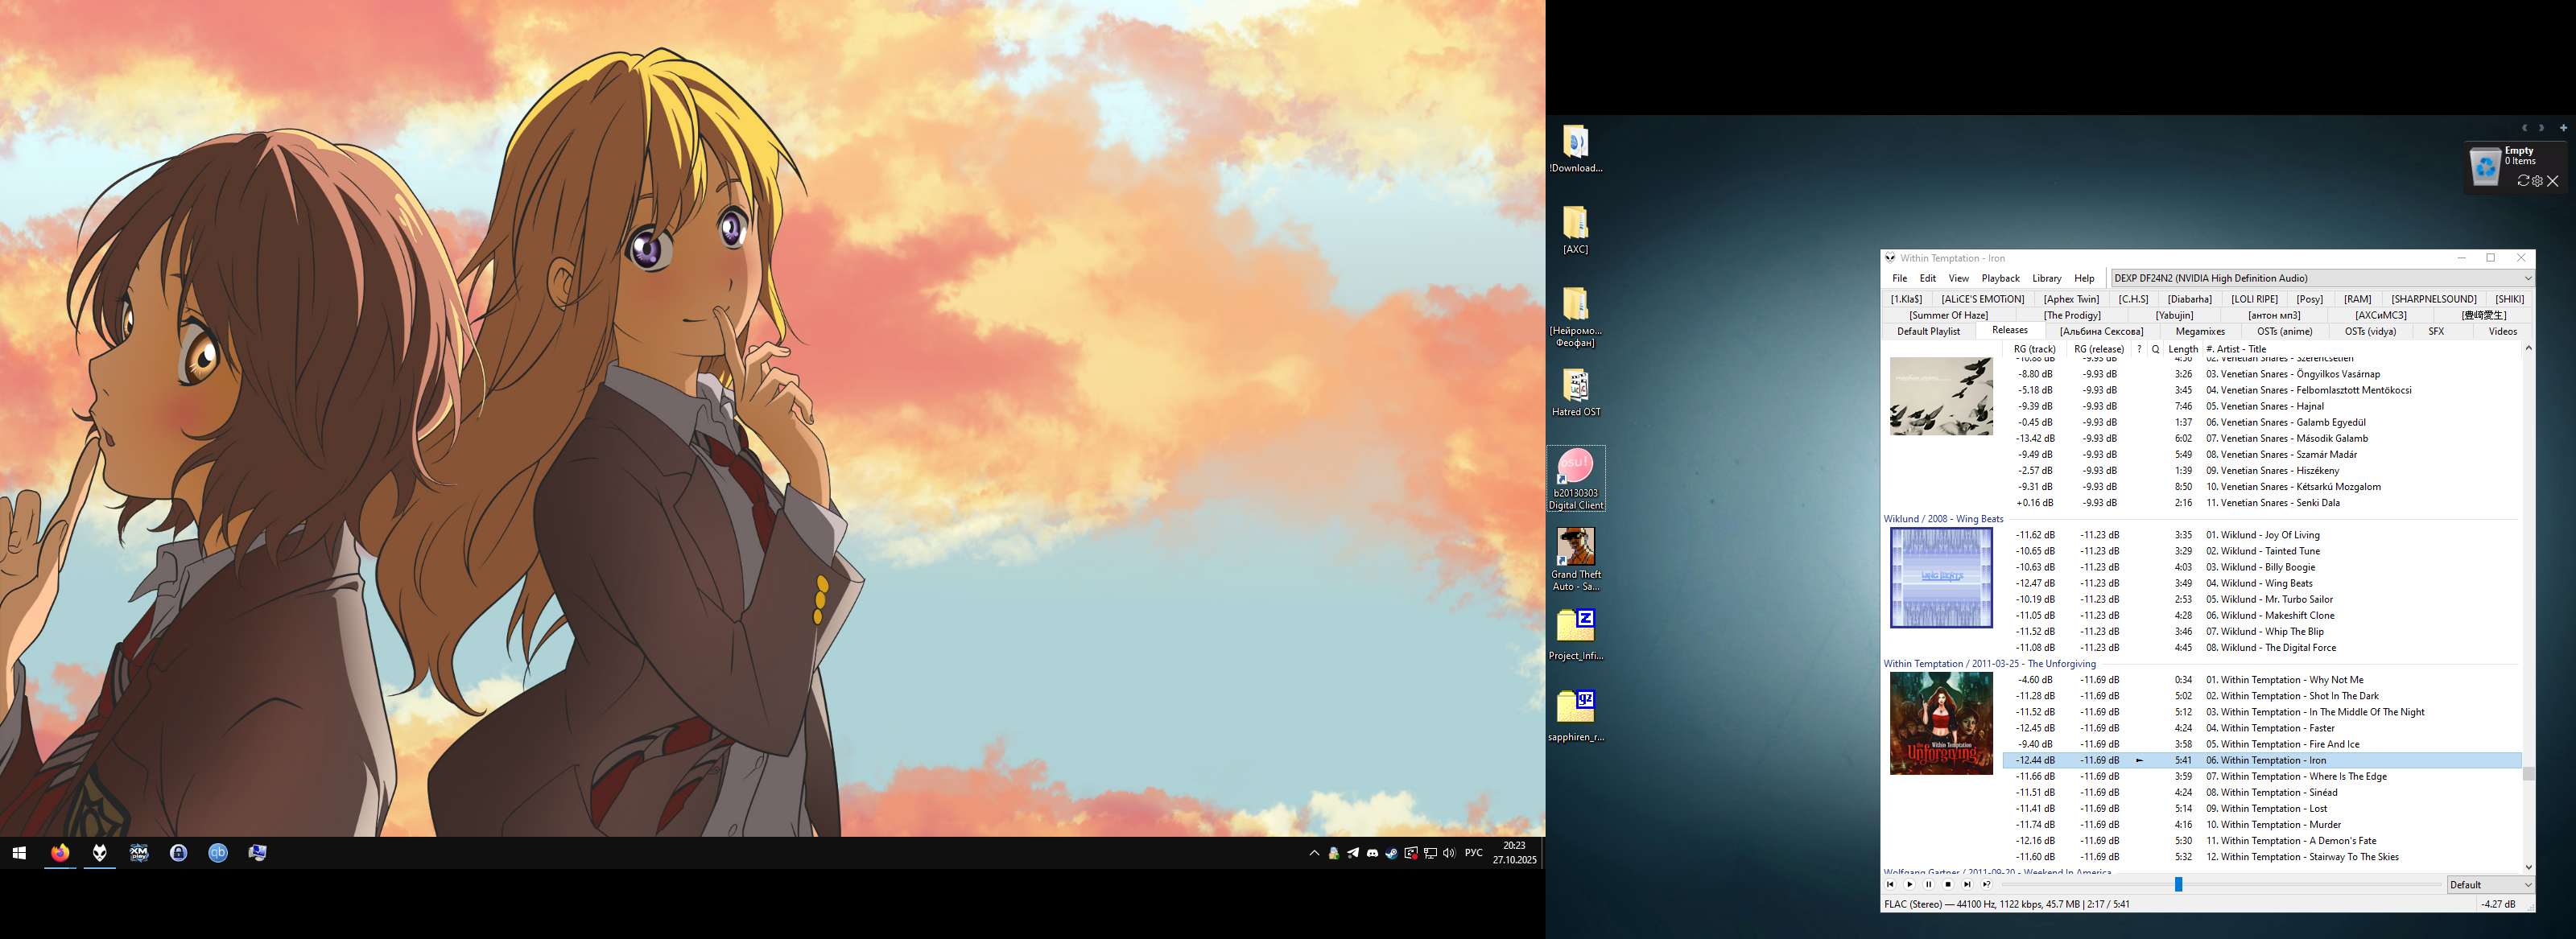Click the Discord tray icon
Image resolution: width=2576 pixels, height=939 pixels.
(x=1372, y=853)
